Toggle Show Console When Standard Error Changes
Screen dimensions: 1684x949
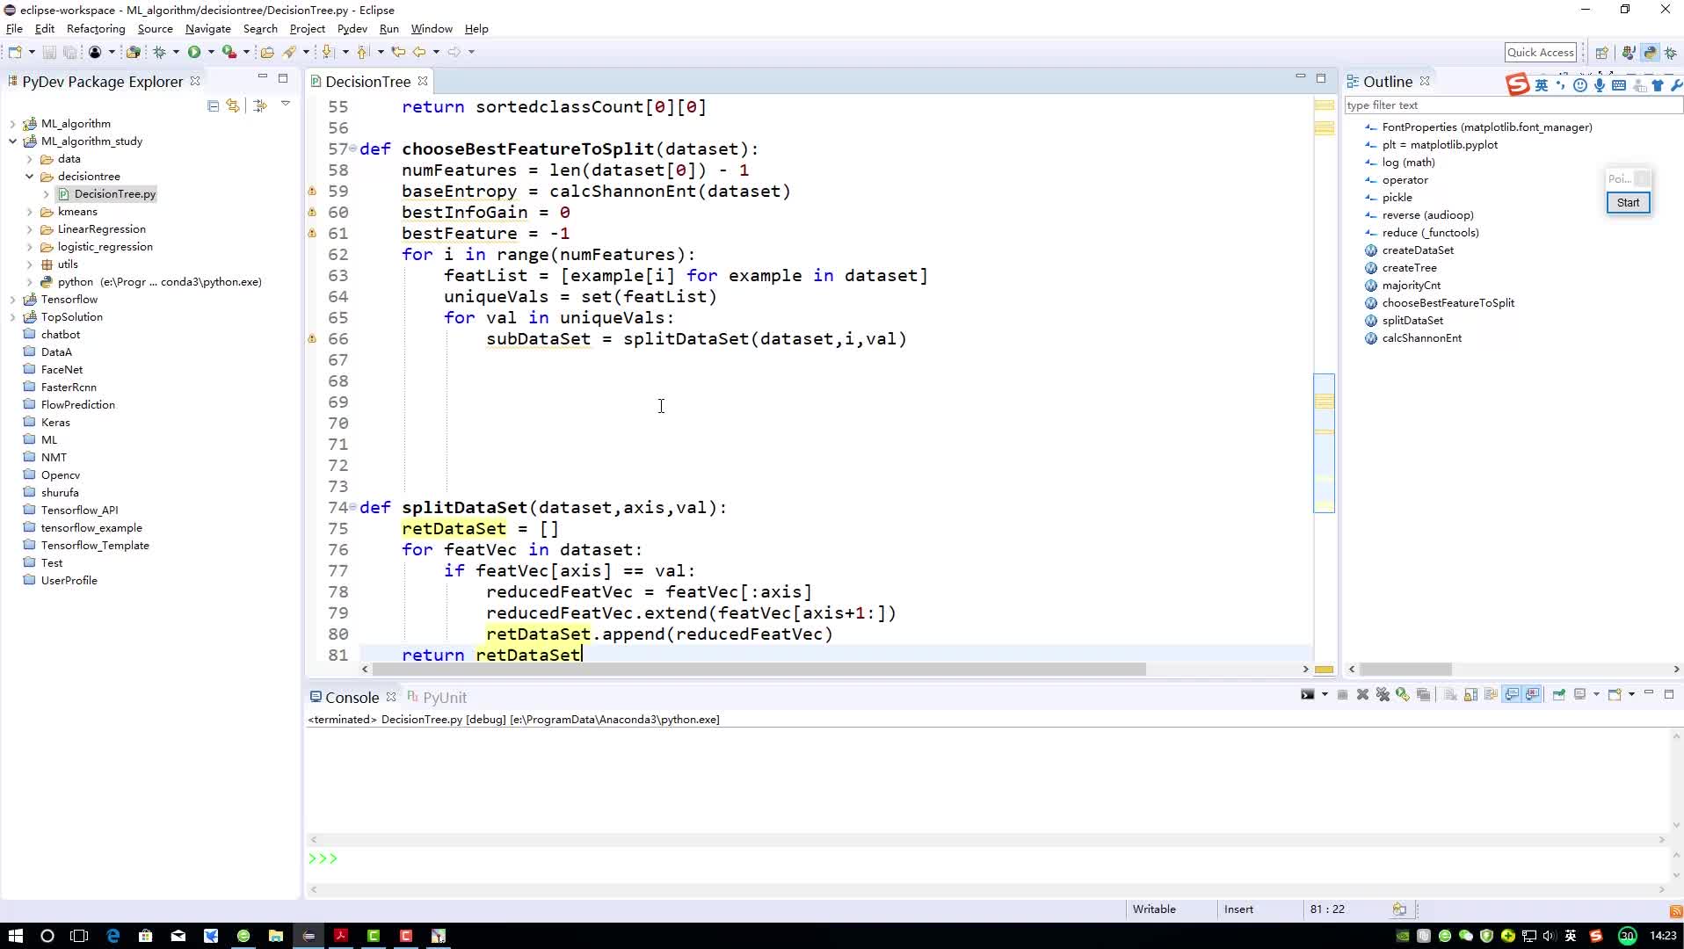point(1533,695)
